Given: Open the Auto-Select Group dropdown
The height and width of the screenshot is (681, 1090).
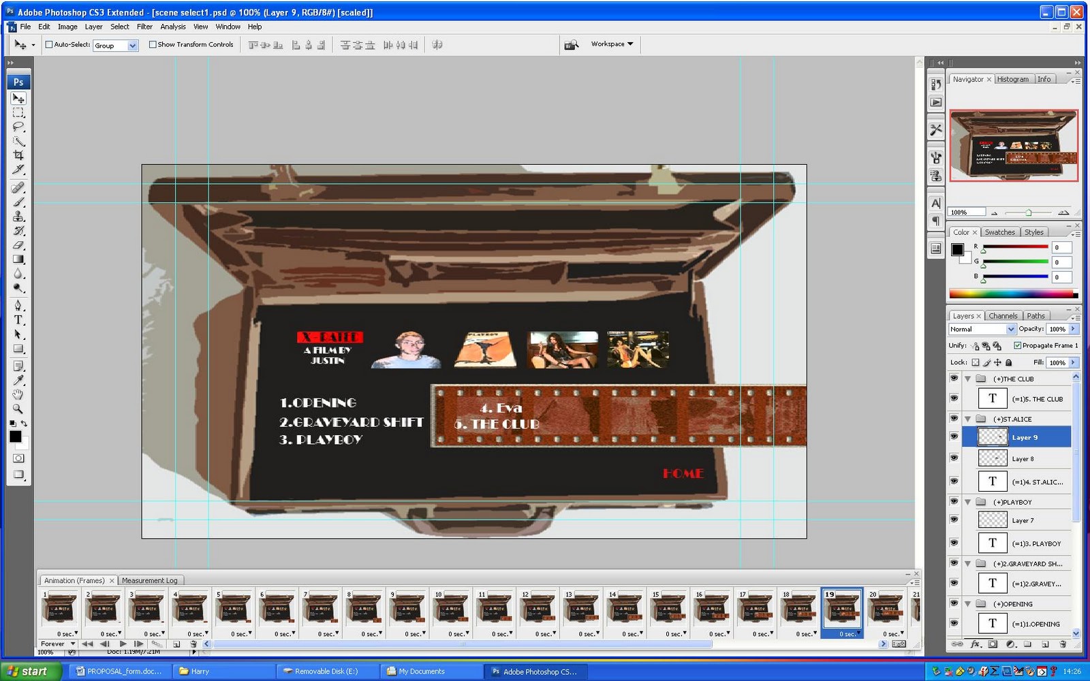Looking at the screenshot, I should click(116, 46).
